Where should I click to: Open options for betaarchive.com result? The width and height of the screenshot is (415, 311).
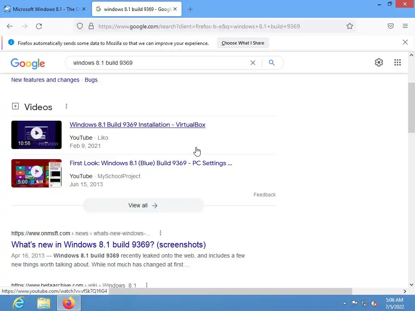pos(147,285)
